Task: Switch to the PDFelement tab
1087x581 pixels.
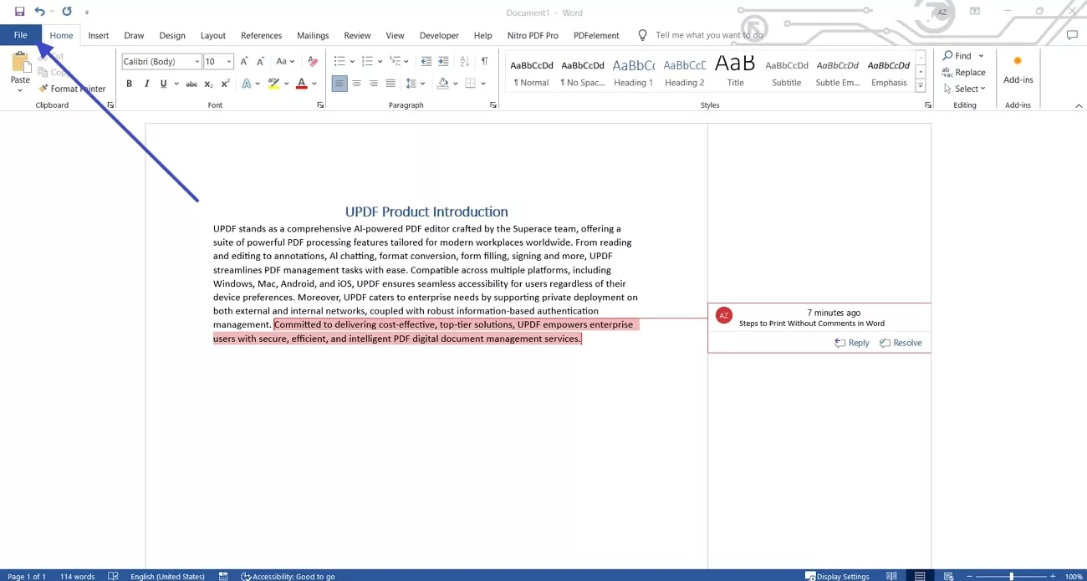Action: [x=596, y=35]
